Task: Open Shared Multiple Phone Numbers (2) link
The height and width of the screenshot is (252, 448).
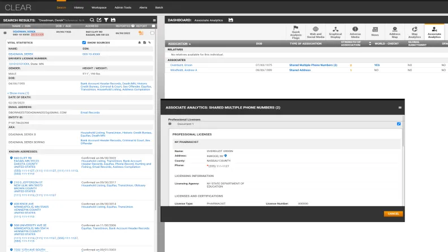Action: [313, 65]
